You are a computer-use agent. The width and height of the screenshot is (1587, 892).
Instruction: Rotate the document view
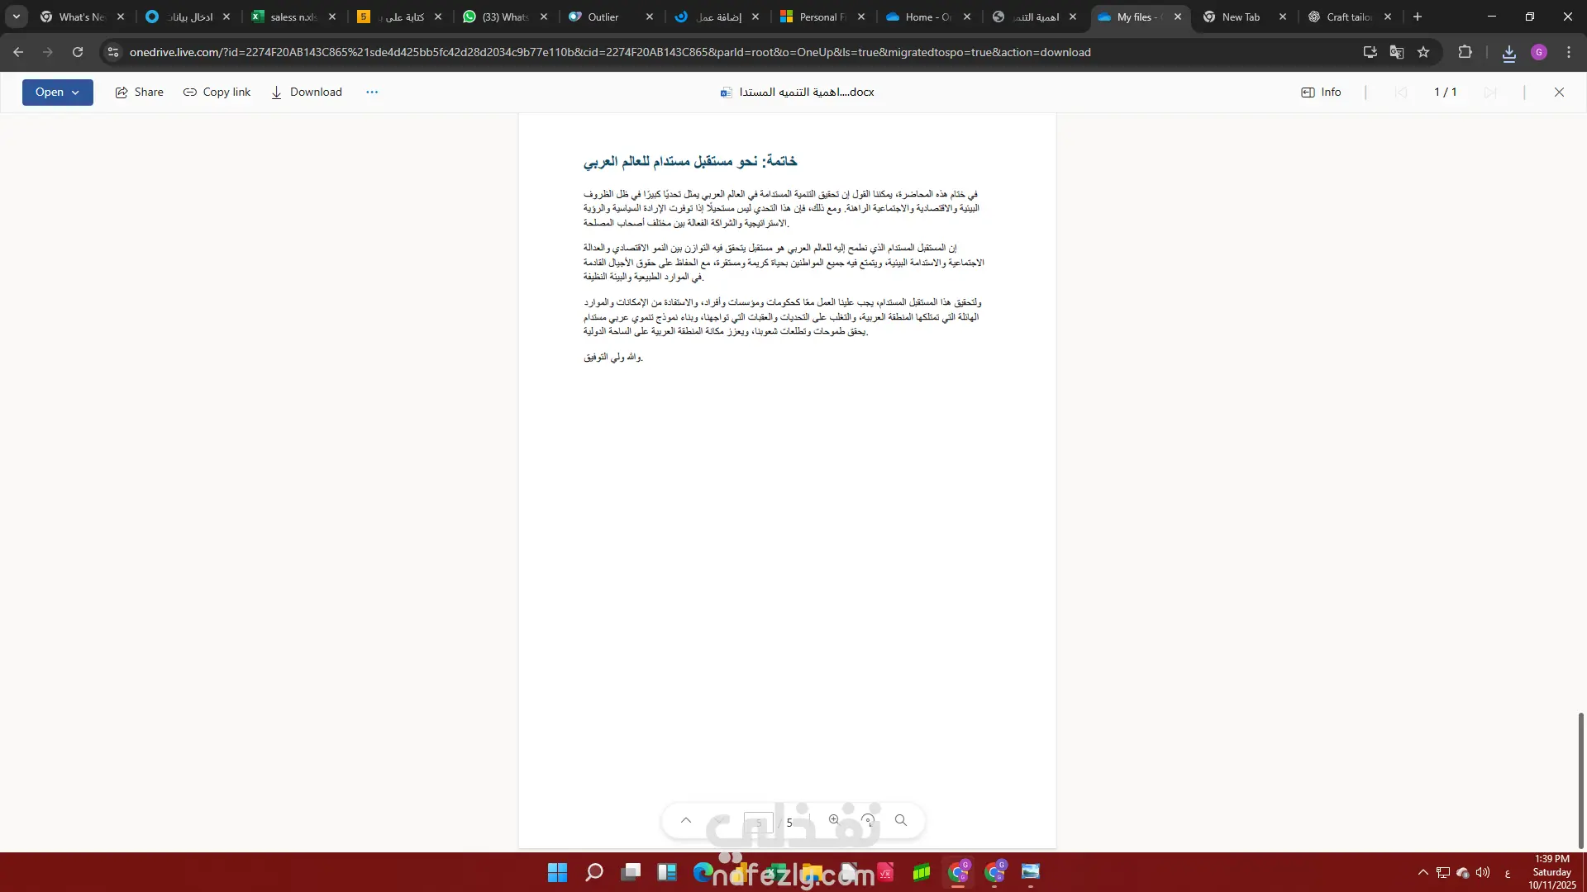[x=868, y=820]
